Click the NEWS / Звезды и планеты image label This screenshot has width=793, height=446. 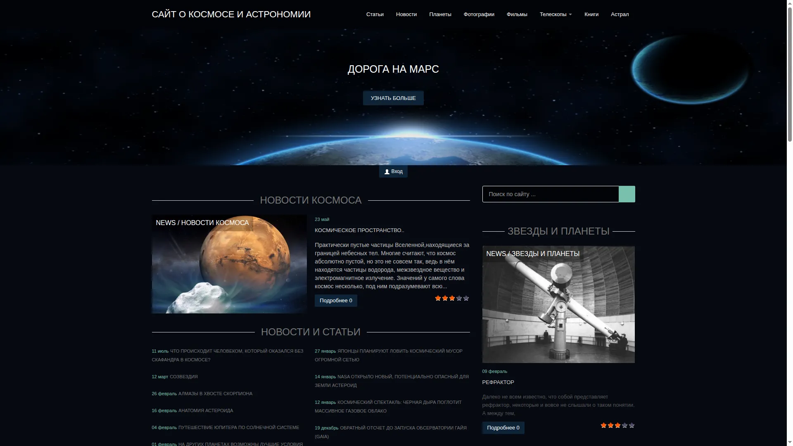coord(533,254)
